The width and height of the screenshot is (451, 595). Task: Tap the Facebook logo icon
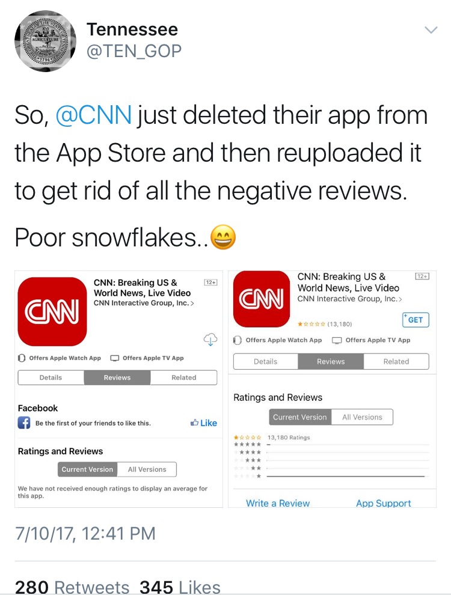[x=24, y=423]
